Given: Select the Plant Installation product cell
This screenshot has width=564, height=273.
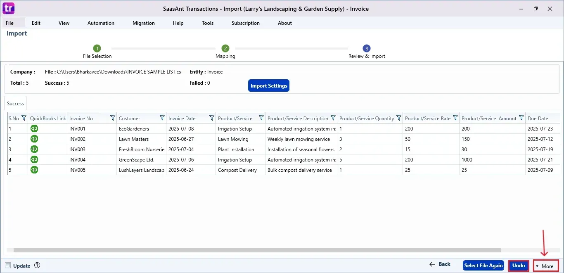Looking at the screenshot, I should click(x=240, y=149).
